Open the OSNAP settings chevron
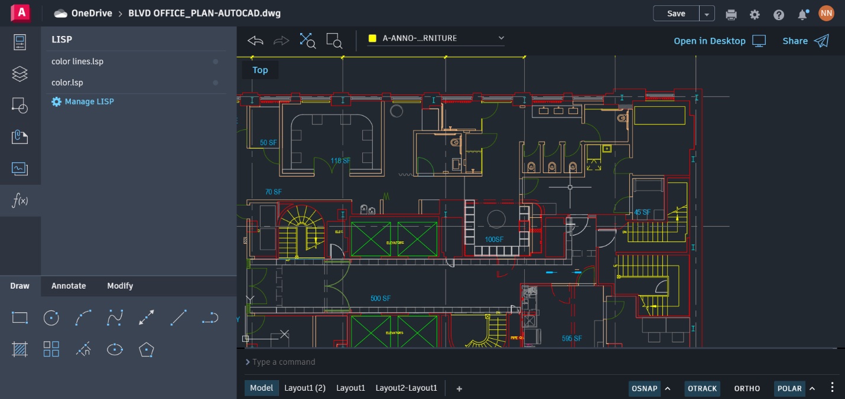The width and height of the screenshot is (845, 399). [x=667, y=388]
